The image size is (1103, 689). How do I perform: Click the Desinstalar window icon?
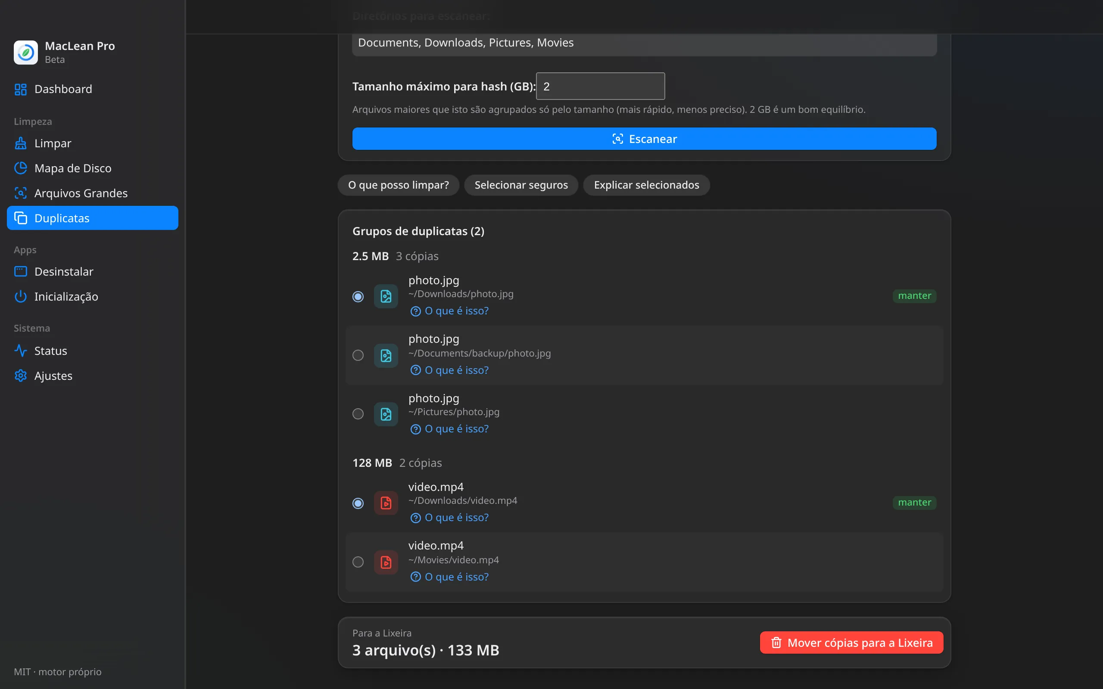21,272
